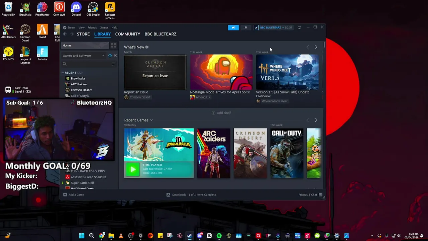Viewport: 428px width, 241px height.
Task: Collapse the RECENT games section
Action: pyautogui.click(x=63, y=73)
